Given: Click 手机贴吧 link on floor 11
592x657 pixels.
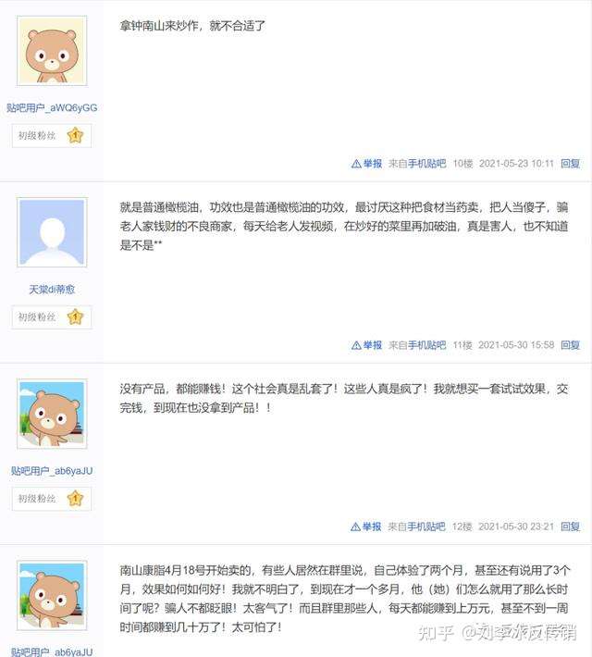Looking at the screenshot, I should 427,345.
